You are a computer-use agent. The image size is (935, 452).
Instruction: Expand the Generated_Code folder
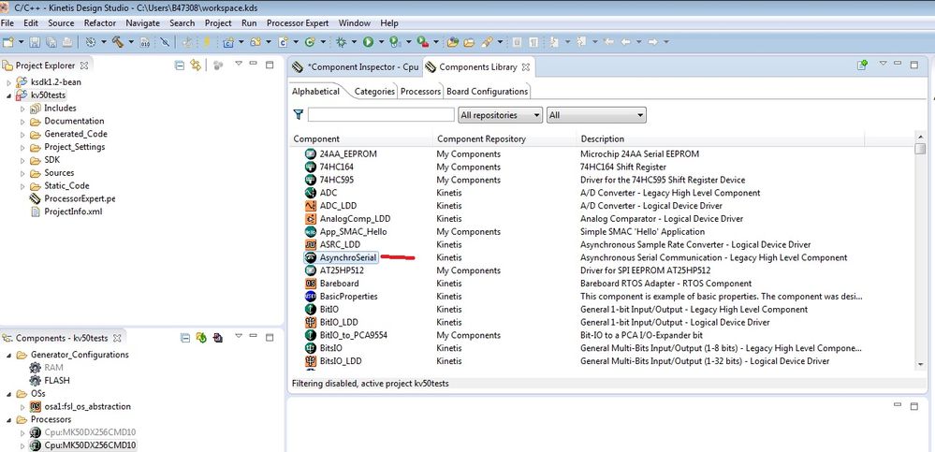[x=22, y=134]
